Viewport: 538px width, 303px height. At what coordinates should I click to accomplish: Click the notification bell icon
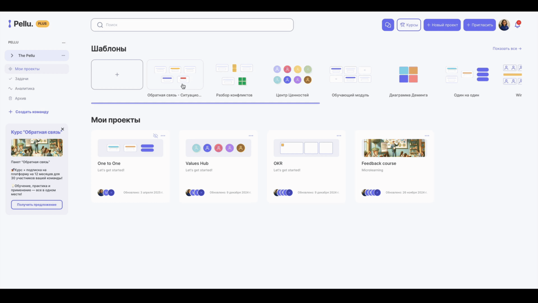coord(517,25)
